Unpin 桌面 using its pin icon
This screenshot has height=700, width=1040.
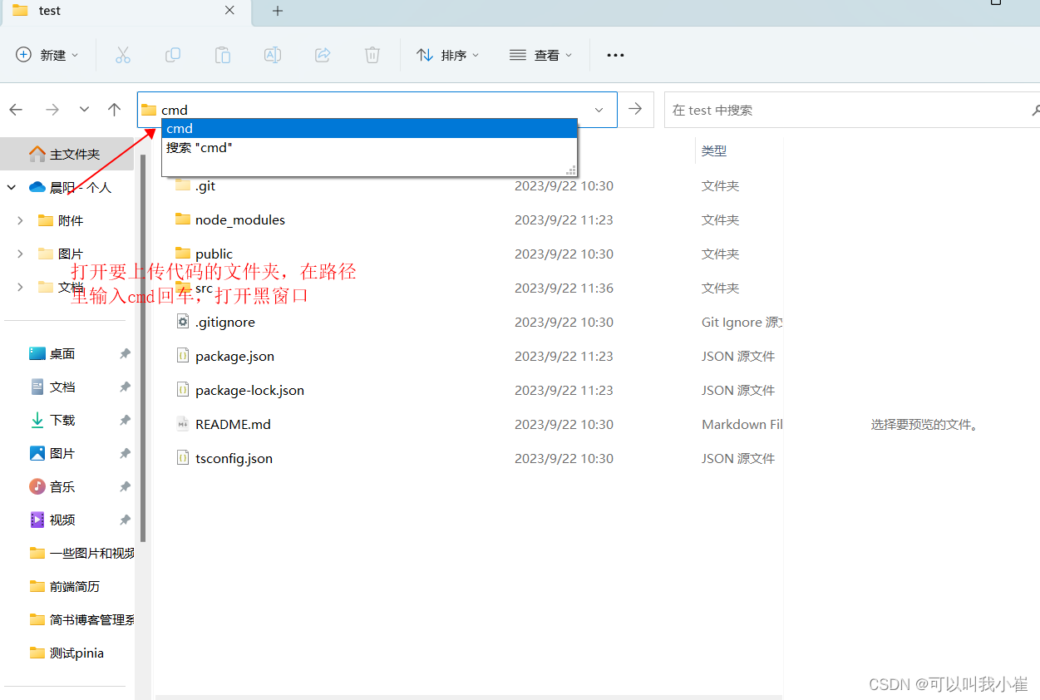125,353
